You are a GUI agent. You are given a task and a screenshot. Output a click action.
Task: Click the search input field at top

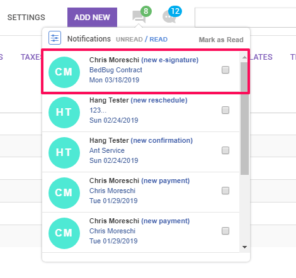pos(246,18)
